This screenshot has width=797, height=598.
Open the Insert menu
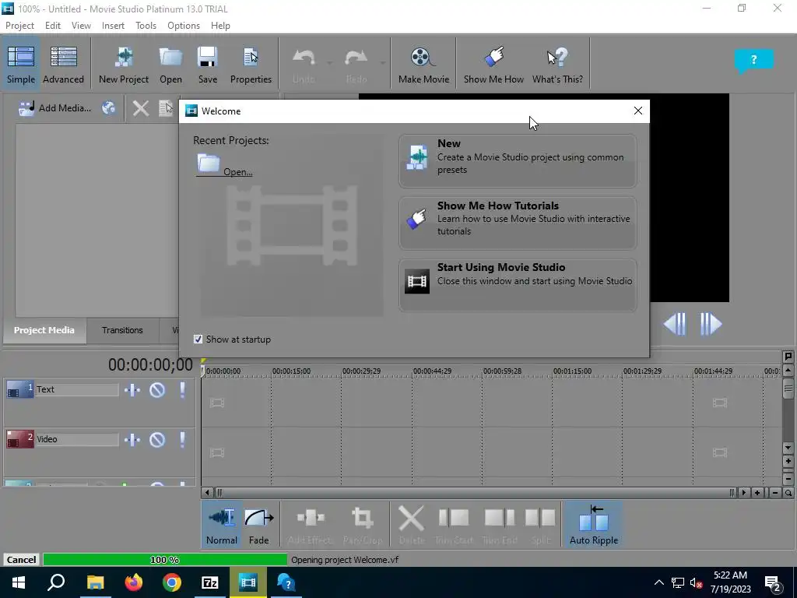[x=113, y=26]
